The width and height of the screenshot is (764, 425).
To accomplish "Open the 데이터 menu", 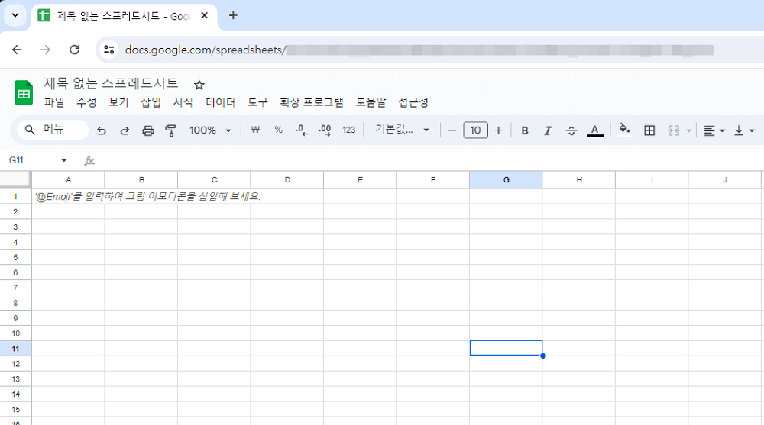I will coord(221,102).
